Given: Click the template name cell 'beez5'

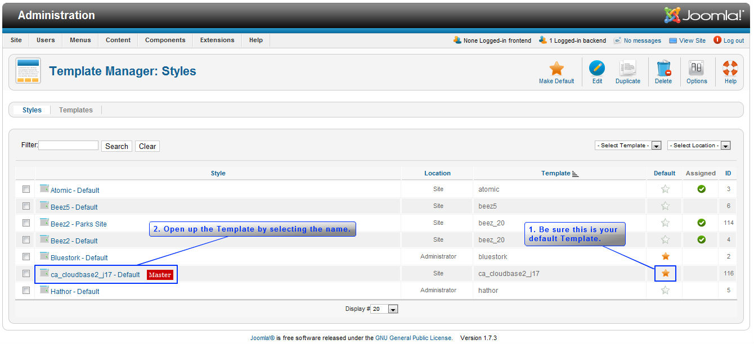Looking at the screenshot, I should (487, 206).
